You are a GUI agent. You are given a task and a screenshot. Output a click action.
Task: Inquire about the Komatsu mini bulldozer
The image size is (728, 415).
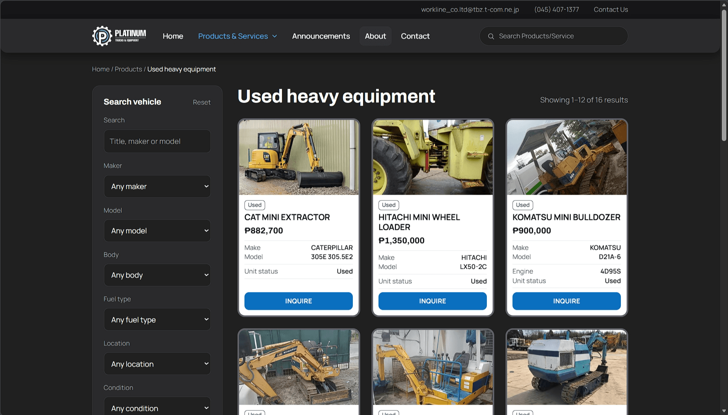click(x=567, y=301)
